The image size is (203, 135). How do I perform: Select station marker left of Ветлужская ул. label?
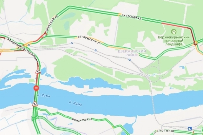pyautogui.click(x=72, y=43)
